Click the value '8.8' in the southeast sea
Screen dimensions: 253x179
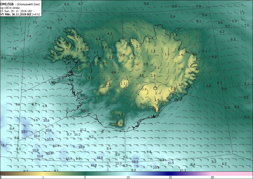pyautogui.click(x=162, y=160)
